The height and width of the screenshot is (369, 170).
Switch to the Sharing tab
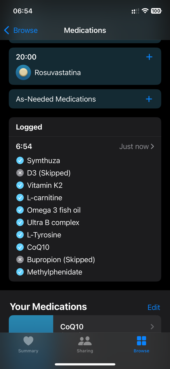(85, 344)
